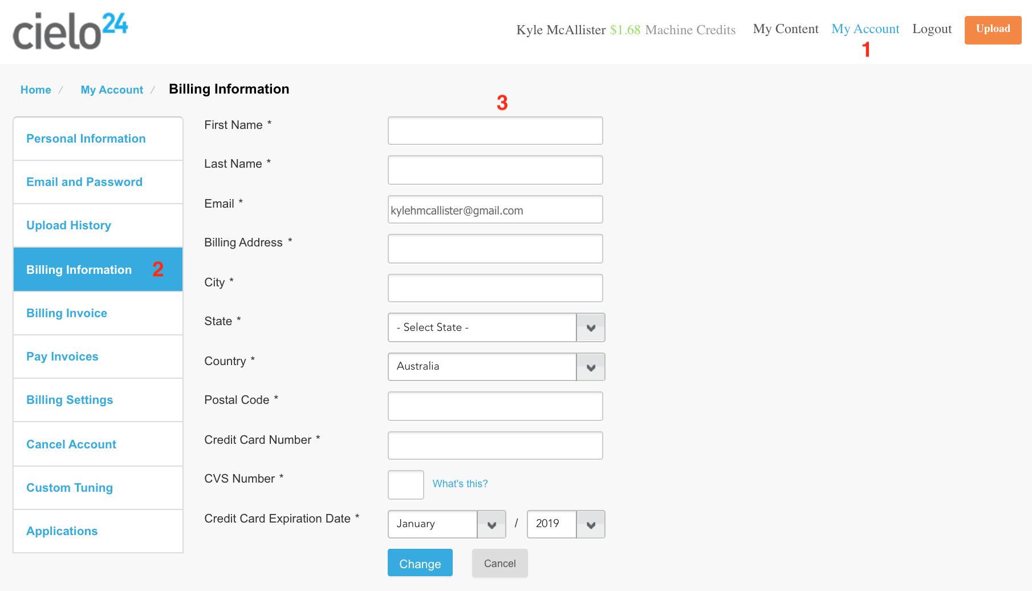Click Logout in the top navigation
This screenshot has width=1032, height=591.
tap(932, 29)
